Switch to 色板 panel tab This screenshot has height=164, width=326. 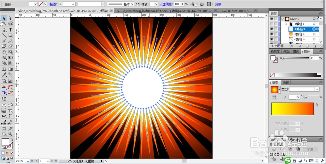[286, 82]
